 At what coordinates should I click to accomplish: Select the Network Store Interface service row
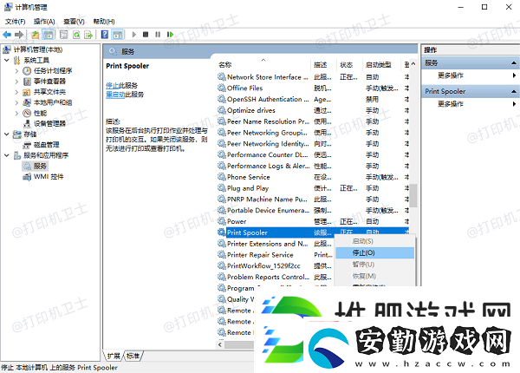pyautogui.click(x=313, y=77)
